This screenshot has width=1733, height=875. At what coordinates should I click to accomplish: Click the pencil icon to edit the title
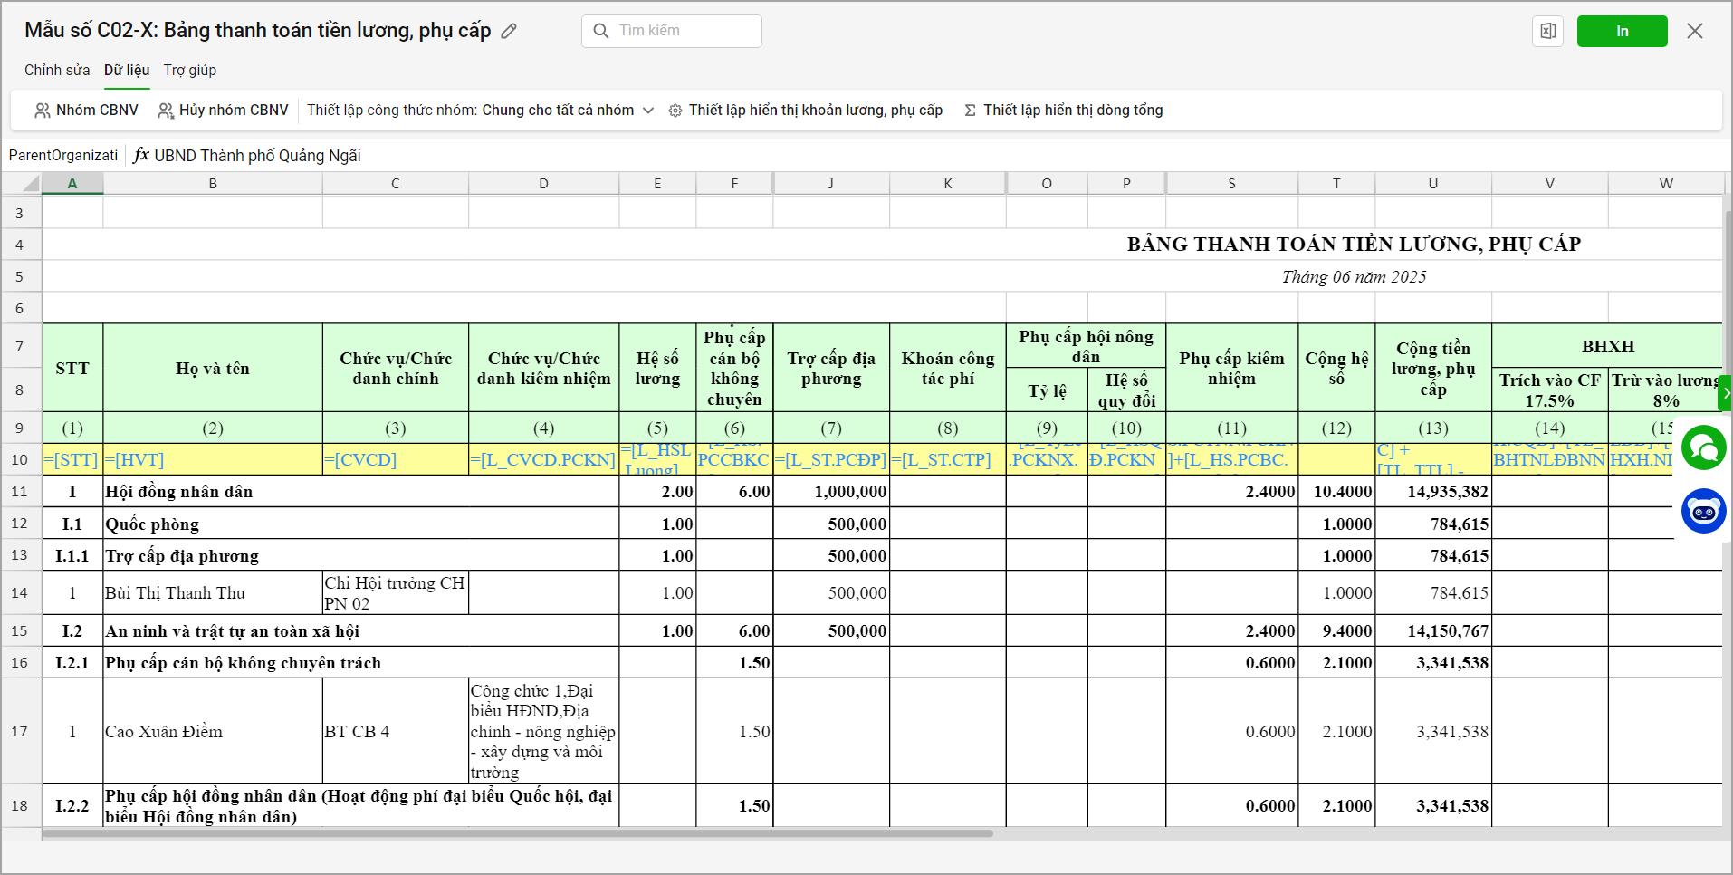[509, 31]
